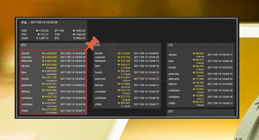Select the JPY 100 rate ₩1022.53
Image resolution: width=259 pixels, height=140 pixels.
(x=79, y=31)
